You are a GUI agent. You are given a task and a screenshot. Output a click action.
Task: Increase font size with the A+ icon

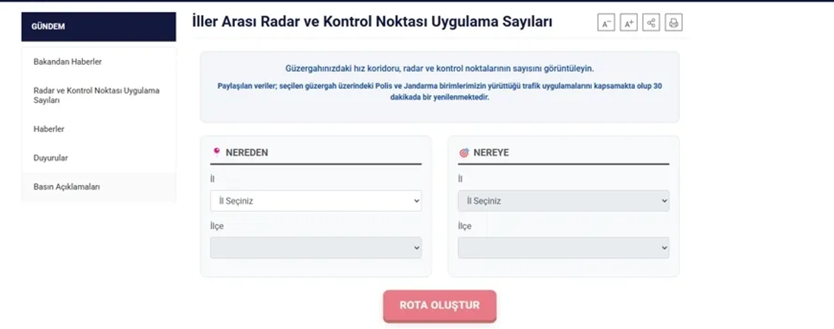[x=628, y=23]
